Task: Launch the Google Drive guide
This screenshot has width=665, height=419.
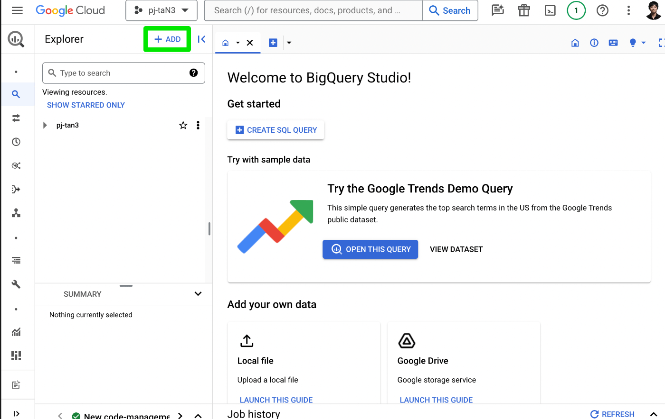Action: coord(436,400)
